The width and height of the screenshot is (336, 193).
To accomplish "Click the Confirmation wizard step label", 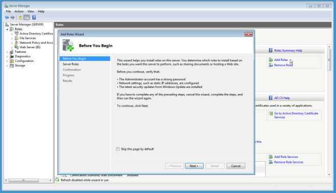I will [72, 70].
